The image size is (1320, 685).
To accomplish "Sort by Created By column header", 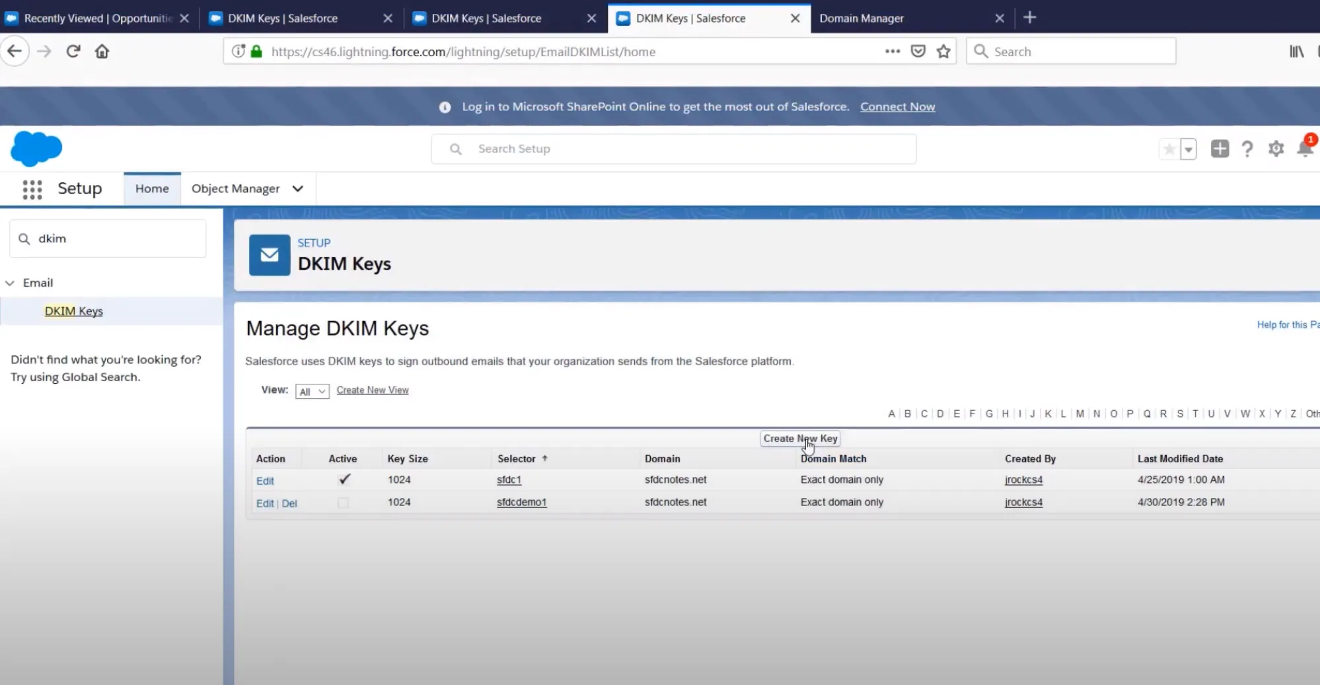I will pyautogui.click(x=1030, y=458).
